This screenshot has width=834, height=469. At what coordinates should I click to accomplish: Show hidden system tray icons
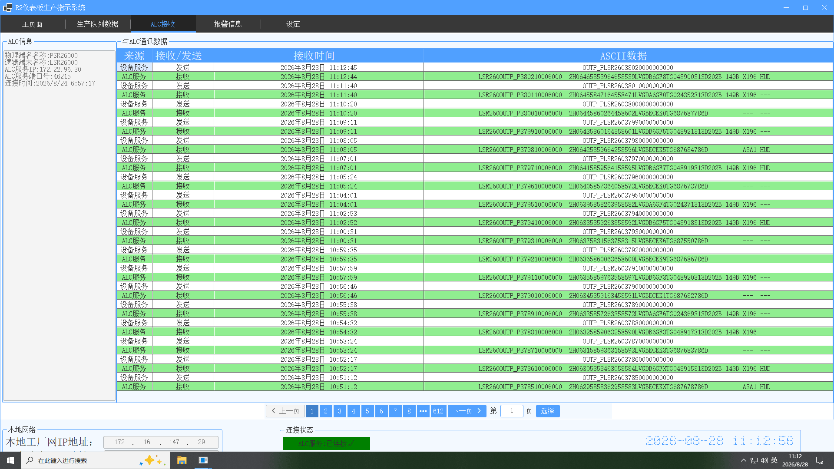(743, 460)
